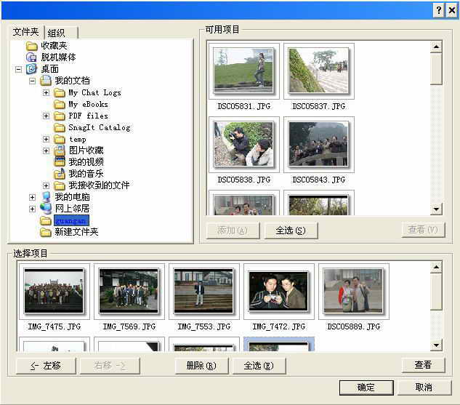Collapse the 我的文档 tree node
This screenshot has width=460, height=405.
32,81
